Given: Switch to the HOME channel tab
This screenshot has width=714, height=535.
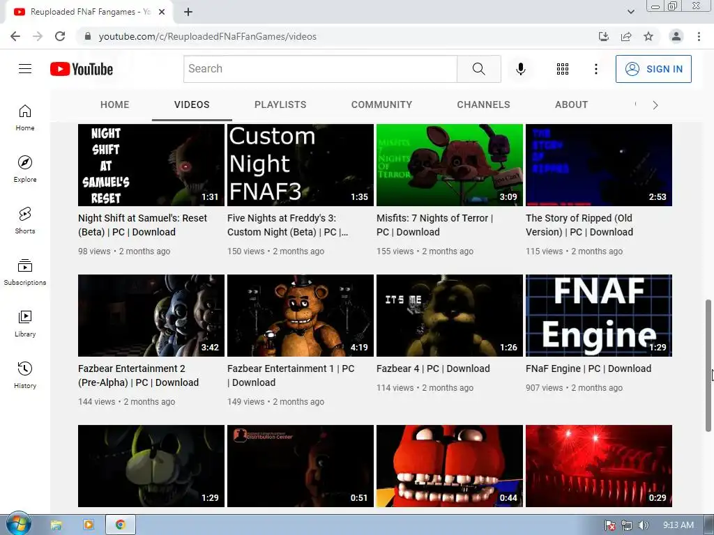Looking at the screenshot, I should click(x=115, y=104).
